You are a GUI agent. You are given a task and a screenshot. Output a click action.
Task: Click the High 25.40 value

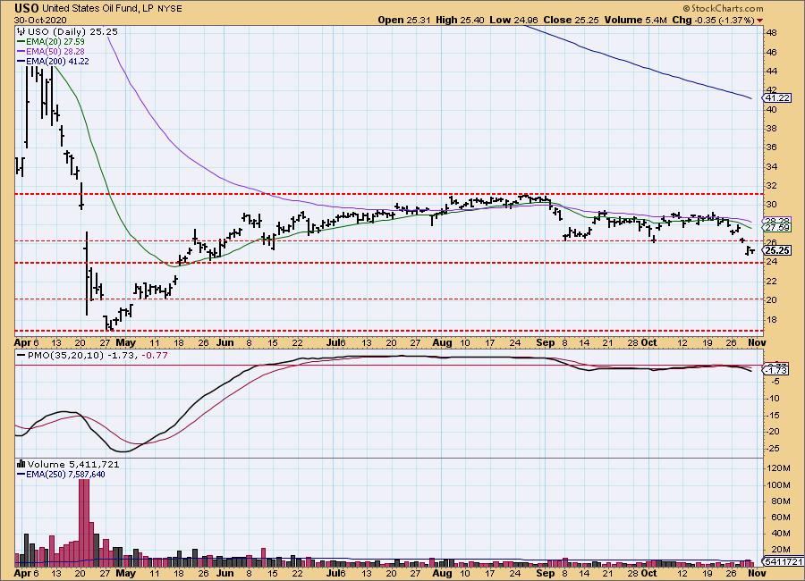(x=460, y=20)
